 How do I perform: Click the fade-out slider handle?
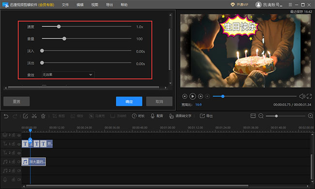(42, 63)
